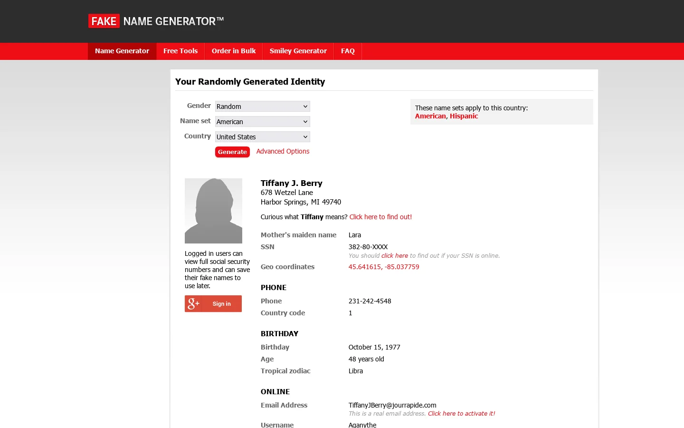
Task: Click 'Click here to find out!' link
Action: (x=380, y=217)
